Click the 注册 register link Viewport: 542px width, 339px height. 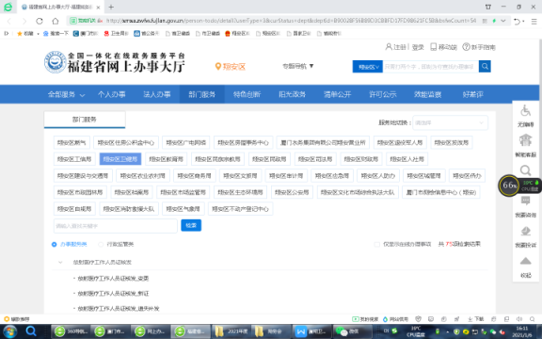pyautogui.click(x=396, y=47)
